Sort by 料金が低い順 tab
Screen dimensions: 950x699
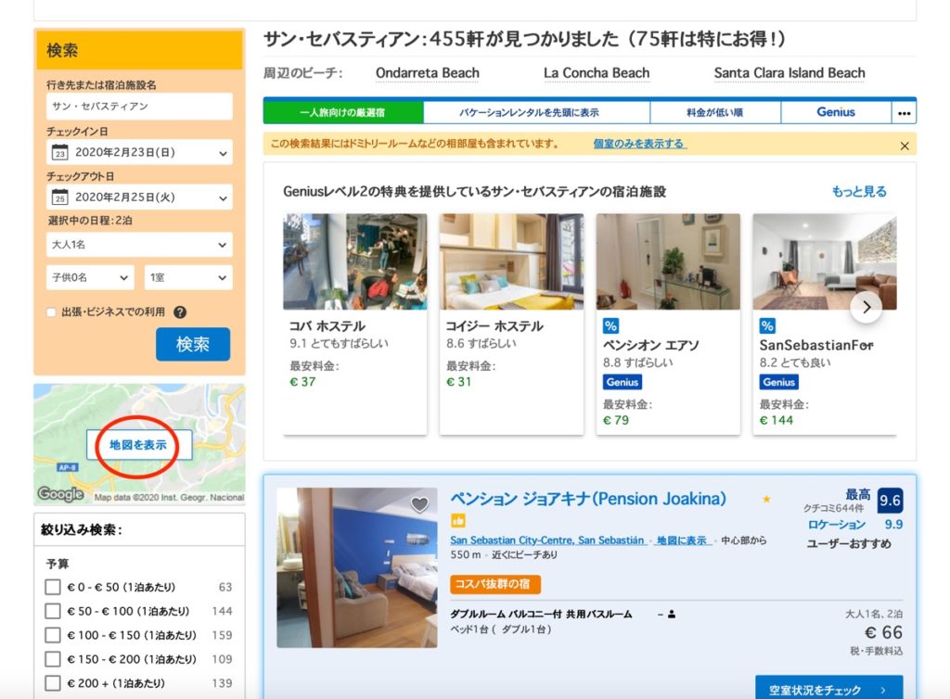click(715, 112)
